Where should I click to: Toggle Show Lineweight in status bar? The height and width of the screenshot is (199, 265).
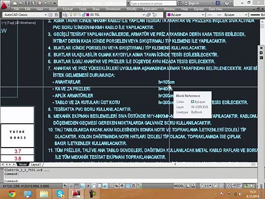pos(122,186)
